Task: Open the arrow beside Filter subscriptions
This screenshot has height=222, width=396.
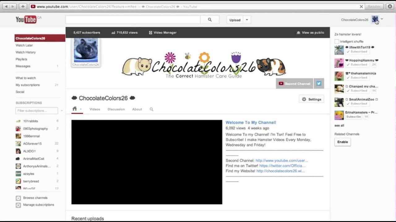Action: click(62, 111)
